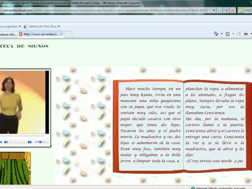
Task: Click Galería de Web Slice favorite
Action: [x=43, y=26]
